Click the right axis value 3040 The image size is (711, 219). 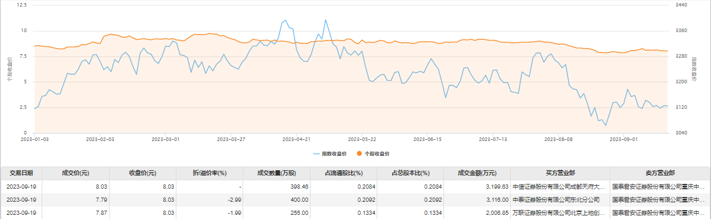[681, 133]
